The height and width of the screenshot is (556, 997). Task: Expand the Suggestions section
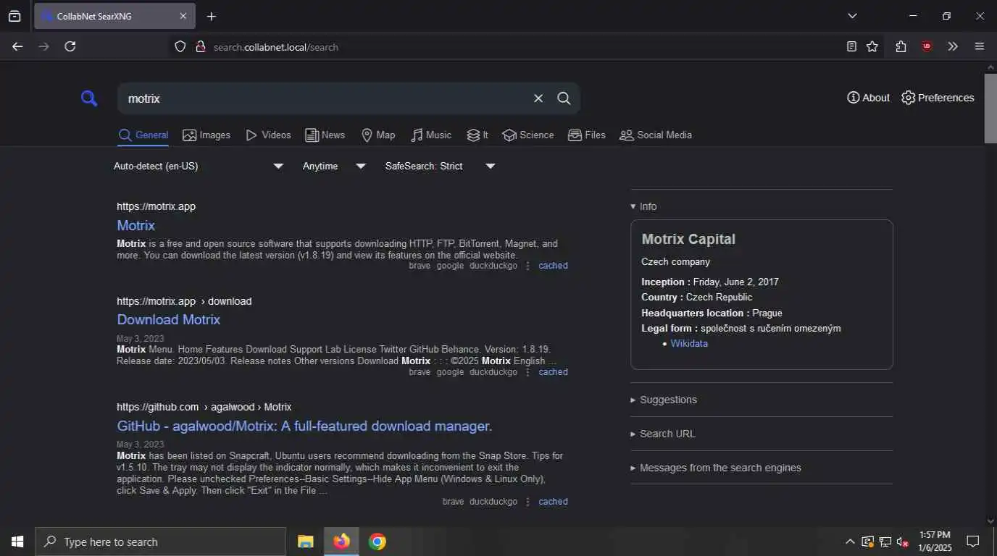[664, 400]
